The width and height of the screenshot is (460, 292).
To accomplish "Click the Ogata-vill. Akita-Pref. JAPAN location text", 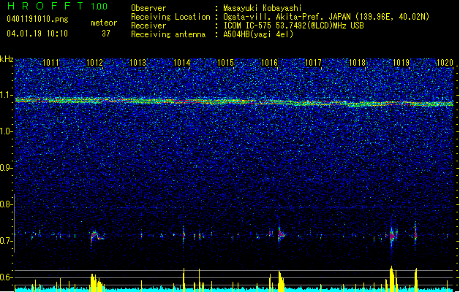I will (326, 17).
